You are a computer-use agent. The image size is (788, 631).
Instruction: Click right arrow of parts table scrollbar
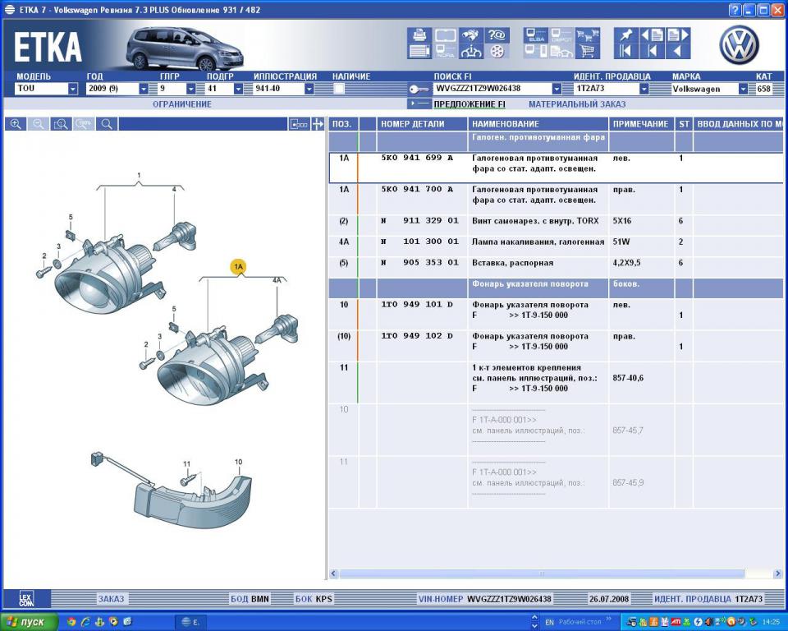pyautogui.click(x=777, y=573)
